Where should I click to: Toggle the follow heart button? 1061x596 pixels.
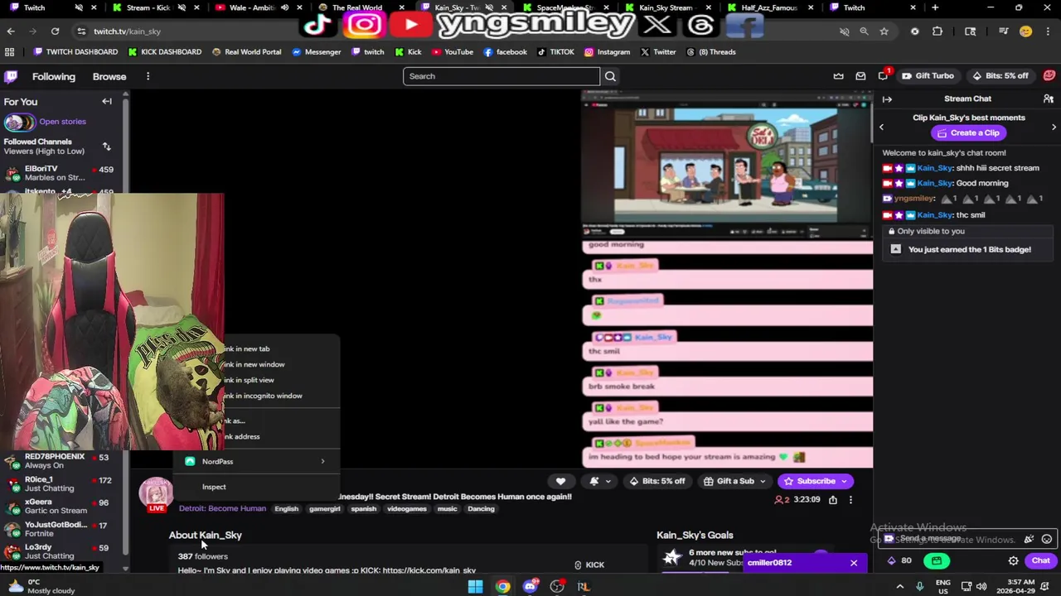click(x=560, y=481)
